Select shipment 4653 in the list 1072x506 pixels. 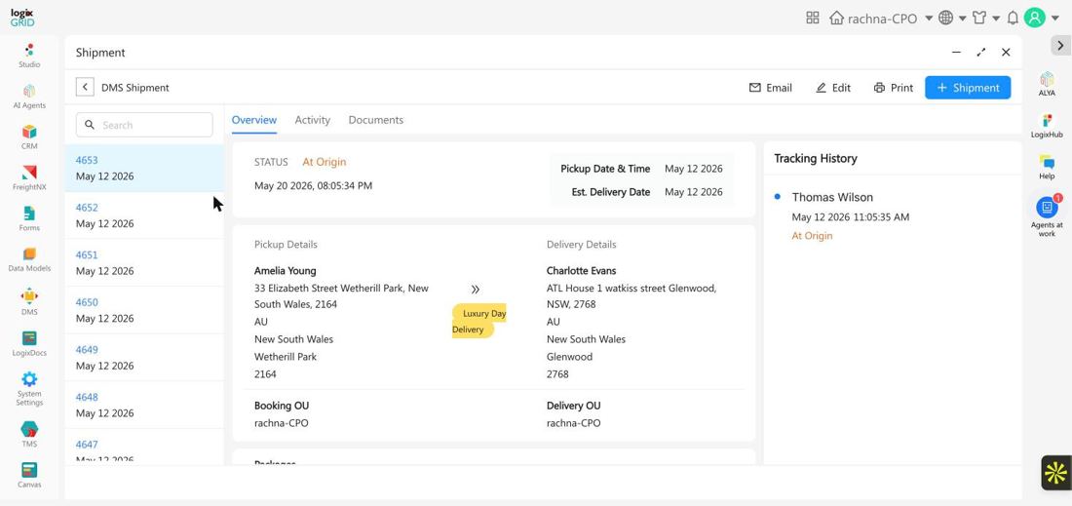point(144,169)
